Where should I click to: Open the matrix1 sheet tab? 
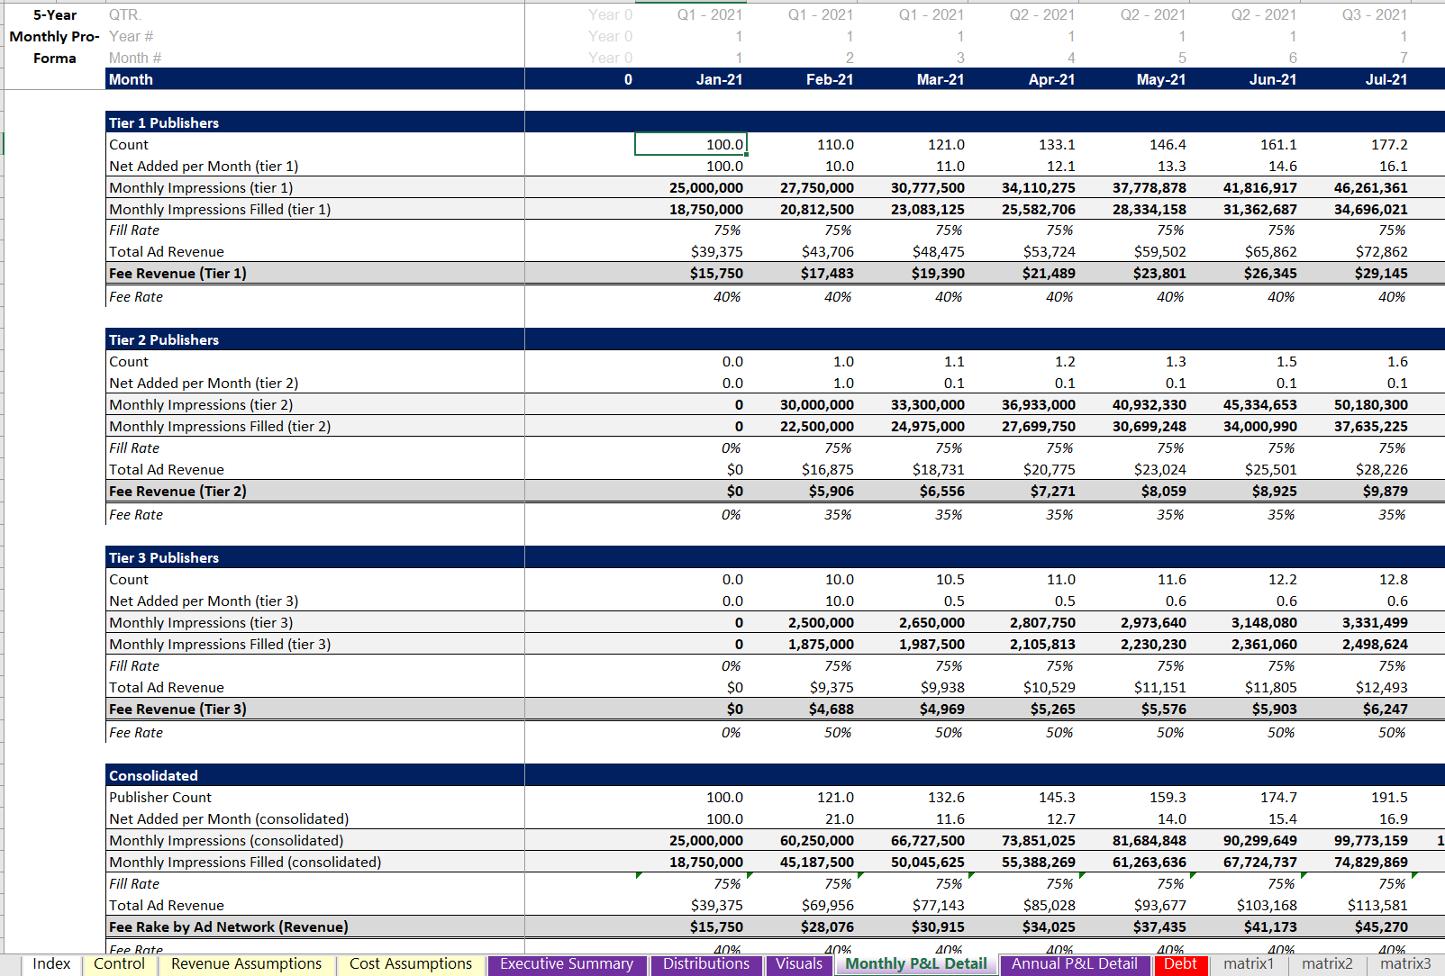click(1249, 964)
